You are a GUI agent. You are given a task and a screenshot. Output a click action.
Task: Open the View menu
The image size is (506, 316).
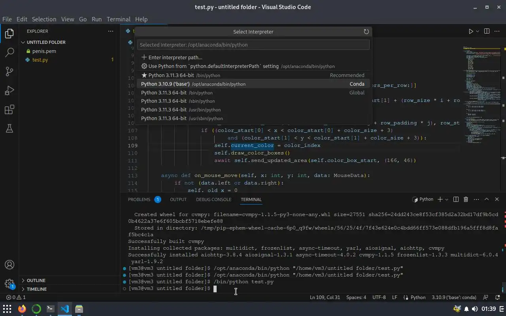coord(68,19)
